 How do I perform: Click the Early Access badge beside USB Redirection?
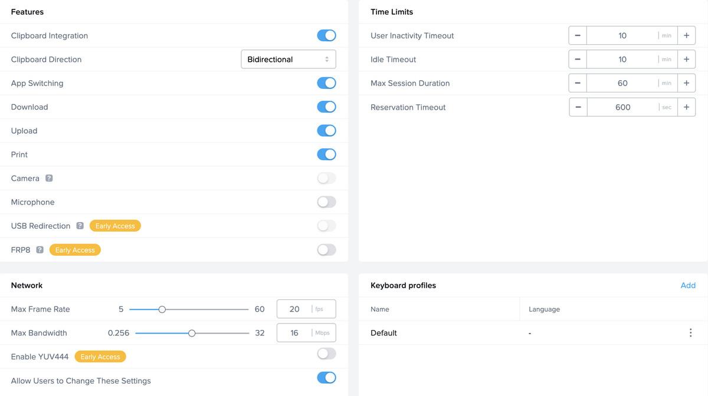point(115,226)
